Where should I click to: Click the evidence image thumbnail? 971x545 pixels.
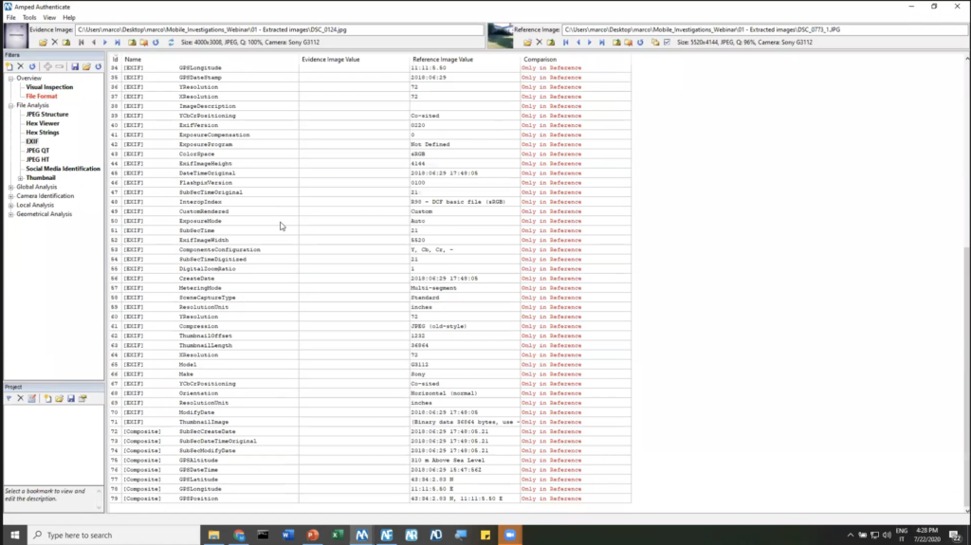[16, 36]
